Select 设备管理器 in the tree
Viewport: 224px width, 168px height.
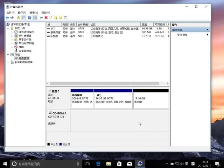click(x=25, y=51)
